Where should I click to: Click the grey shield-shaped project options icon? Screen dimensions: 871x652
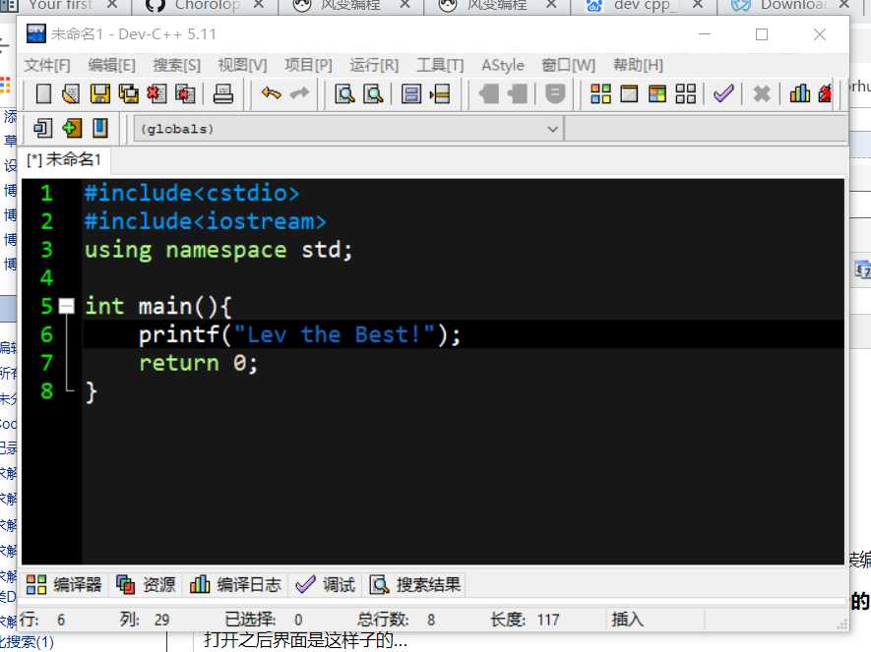(554, 93)
